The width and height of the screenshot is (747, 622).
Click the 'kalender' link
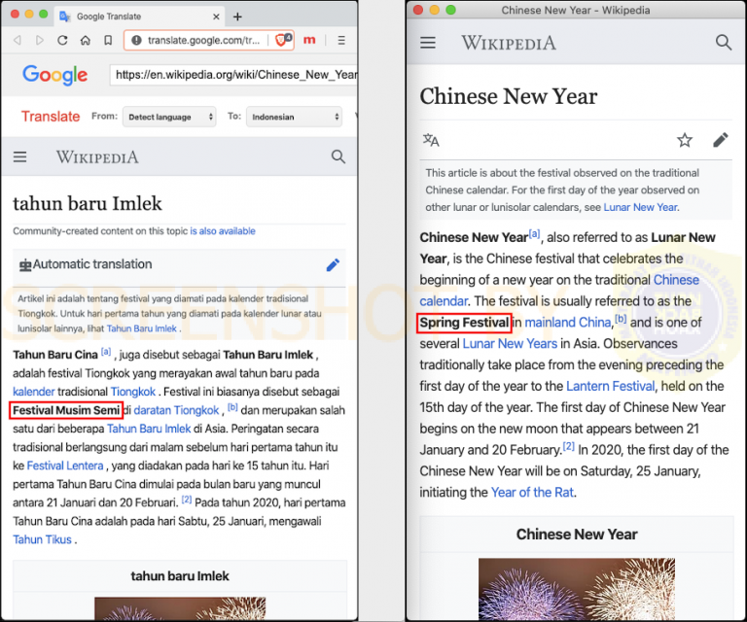pyautogui.click(x=34, y=392)
